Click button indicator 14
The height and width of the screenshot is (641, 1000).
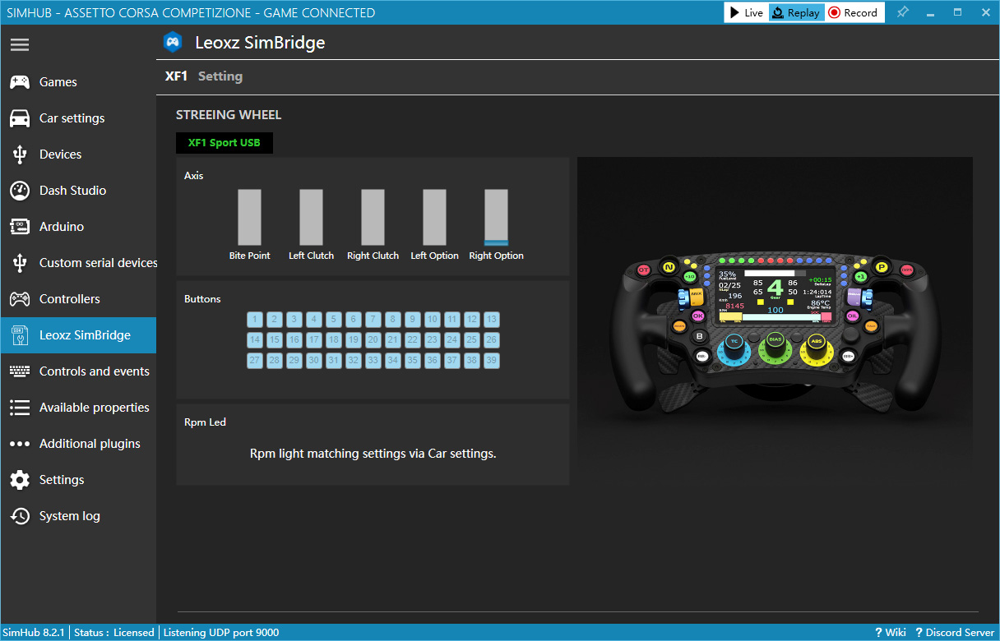[x=255, y=339]
